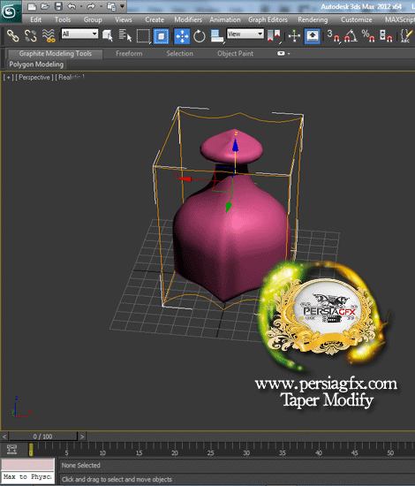Image resolution: width=415 pixels, height=486 pixels.
Task: Expand the quick access toolbar arrow
Action: [123, 6]
